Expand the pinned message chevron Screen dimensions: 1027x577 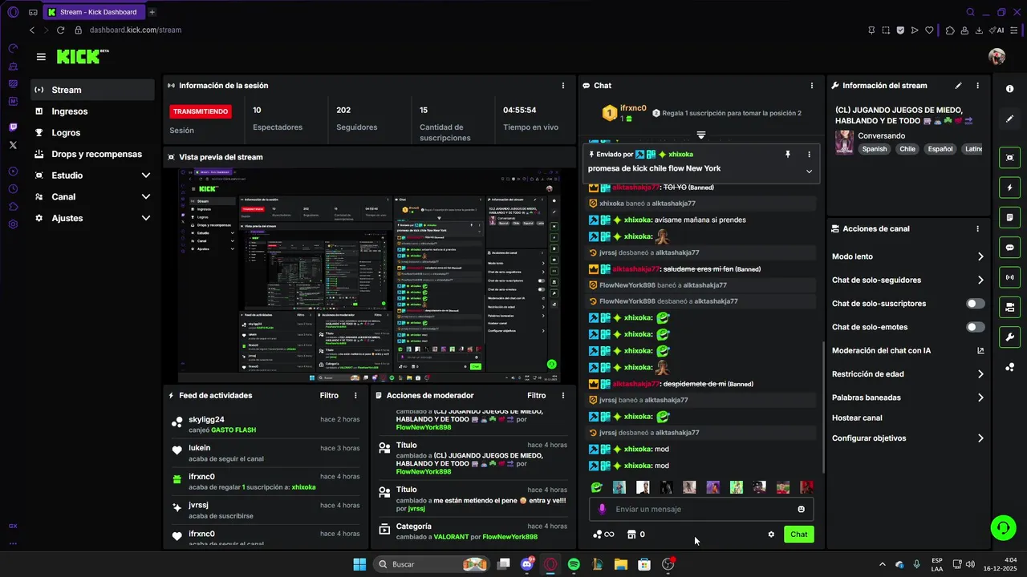(x=809, y=171)
